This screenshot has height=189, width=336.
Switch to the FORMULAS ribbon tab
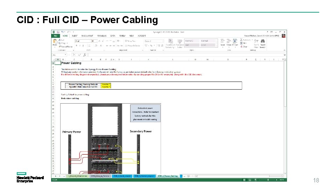(x=102, y=36)
